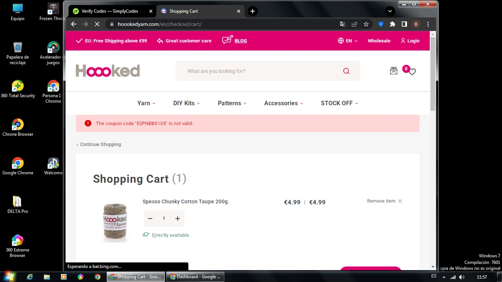
Task: Open the Equipo desktop icon
Action: 17,12
